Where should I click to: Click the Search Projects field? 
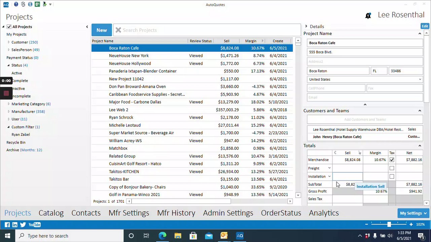click(207, 30)
